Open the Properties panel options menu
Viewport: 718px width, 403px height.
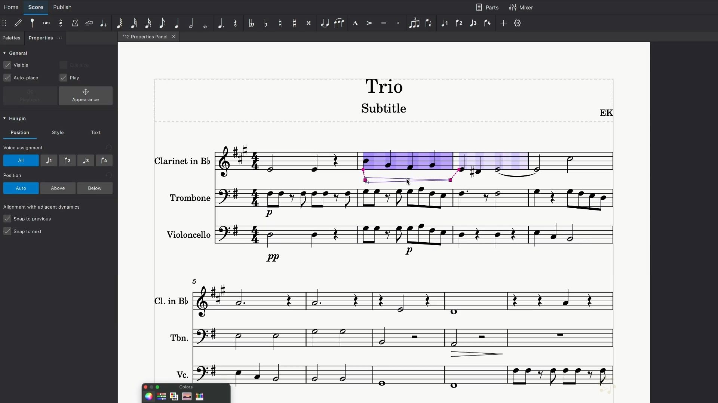tap(59, 38)
